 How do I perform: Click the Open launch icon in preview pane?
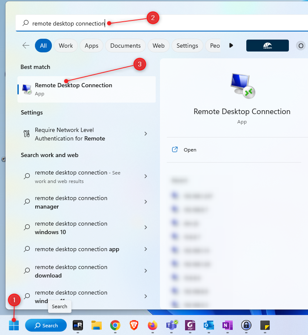pos(175,149)
